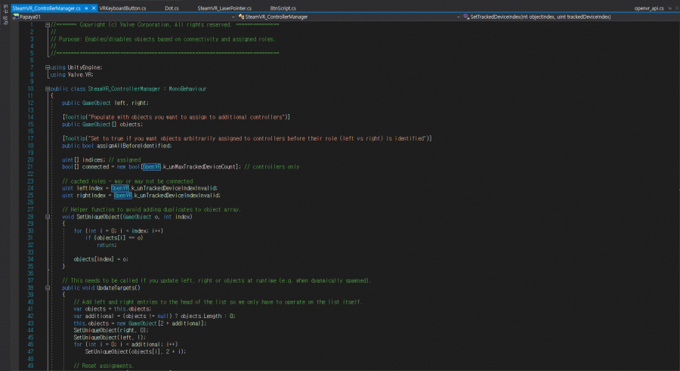
Task: Open the SetTrackedDeviceIndex member dropdown
Action: click(x=570, y=17)
